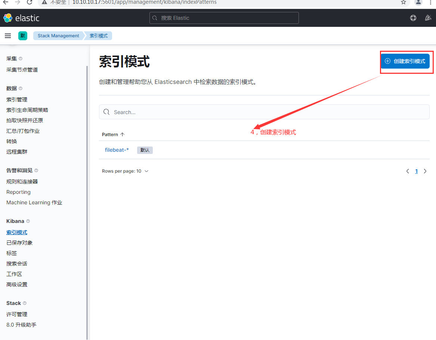436x340 pixels.
Task: Open the newsfeed celebration icon
Action: (428, 18)
